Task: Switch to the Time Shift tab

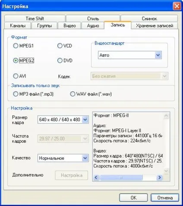Action: [x=35, y=19]
